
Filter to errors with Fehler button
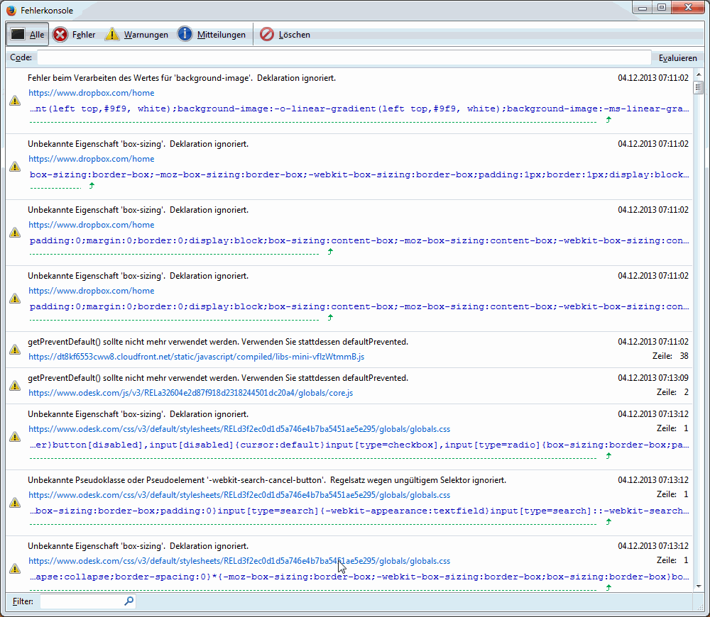click(x=75, y=34)
